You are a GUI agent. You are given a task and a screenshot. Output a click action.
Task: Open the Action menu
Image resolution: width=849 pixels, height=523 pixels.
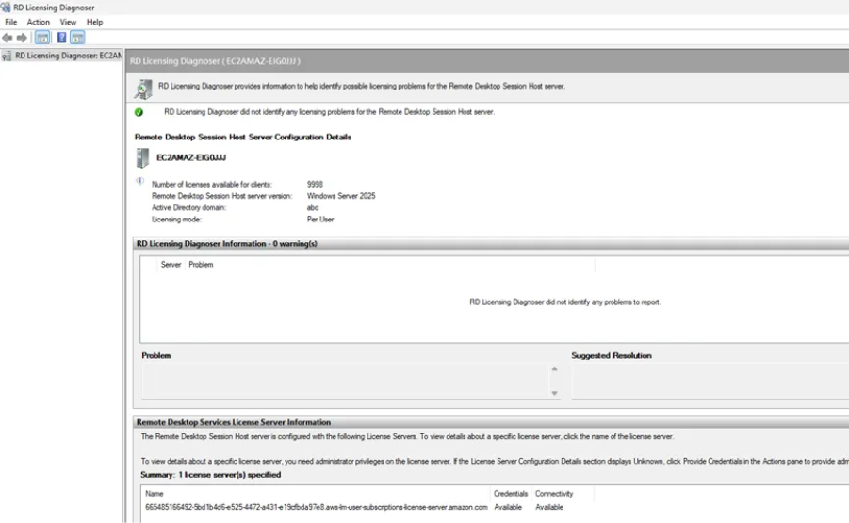tap(39, 22)
